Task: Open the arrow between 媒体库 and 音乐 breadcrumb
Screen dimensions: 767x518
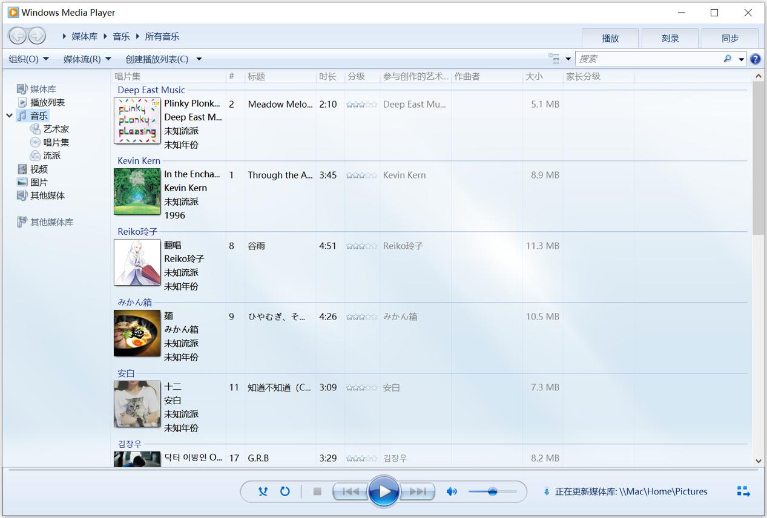Action: [x=105, y=36]
